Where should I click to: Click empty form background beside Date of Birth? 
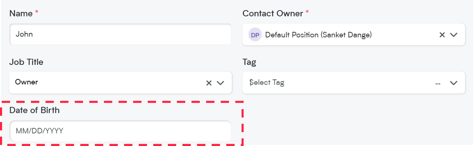pyautogui.click(x=354, y=122)
